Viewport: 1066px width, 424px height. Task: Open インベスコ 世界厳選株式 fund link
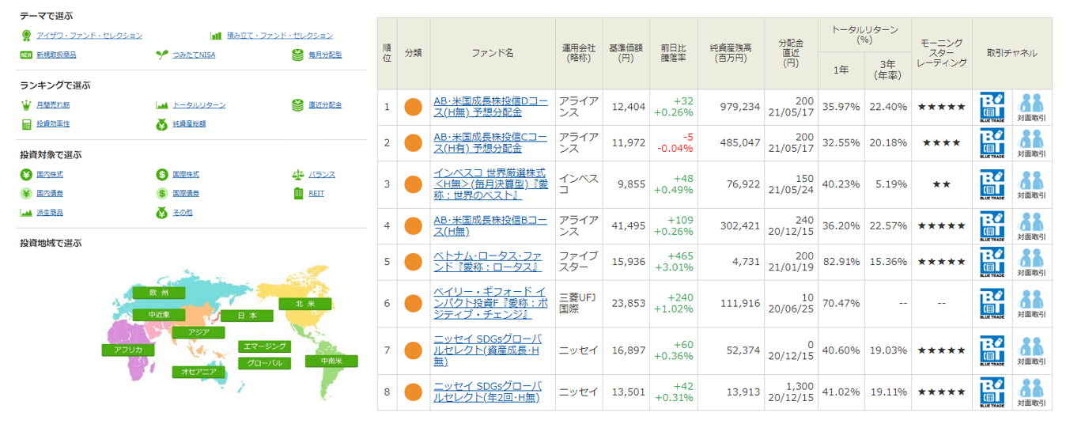pyautogui.click(x=490, y=184)
